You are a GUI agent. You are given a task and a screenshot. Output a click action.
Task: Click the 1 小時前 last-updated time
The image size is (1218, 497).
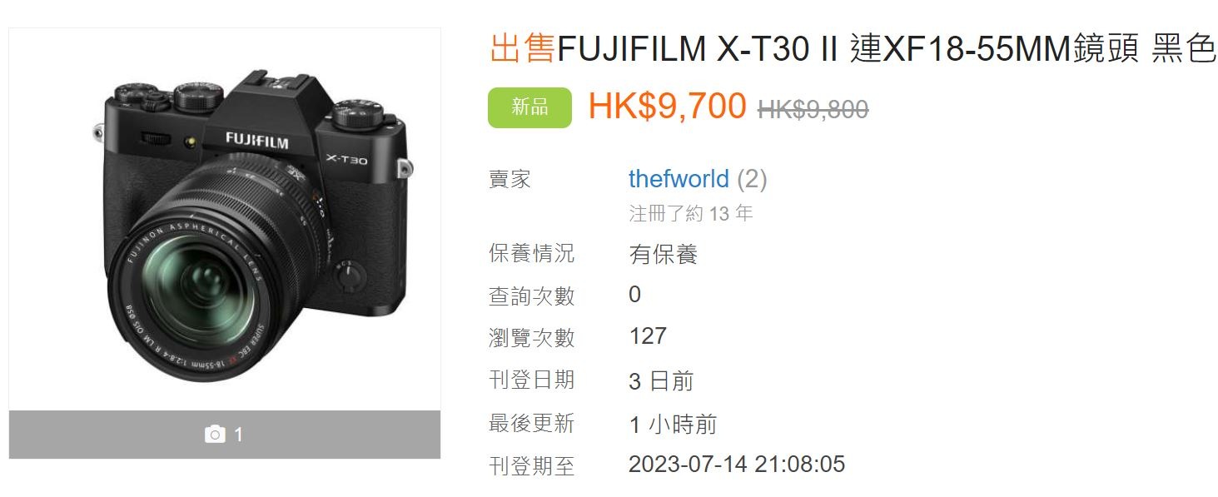point(673,425)
